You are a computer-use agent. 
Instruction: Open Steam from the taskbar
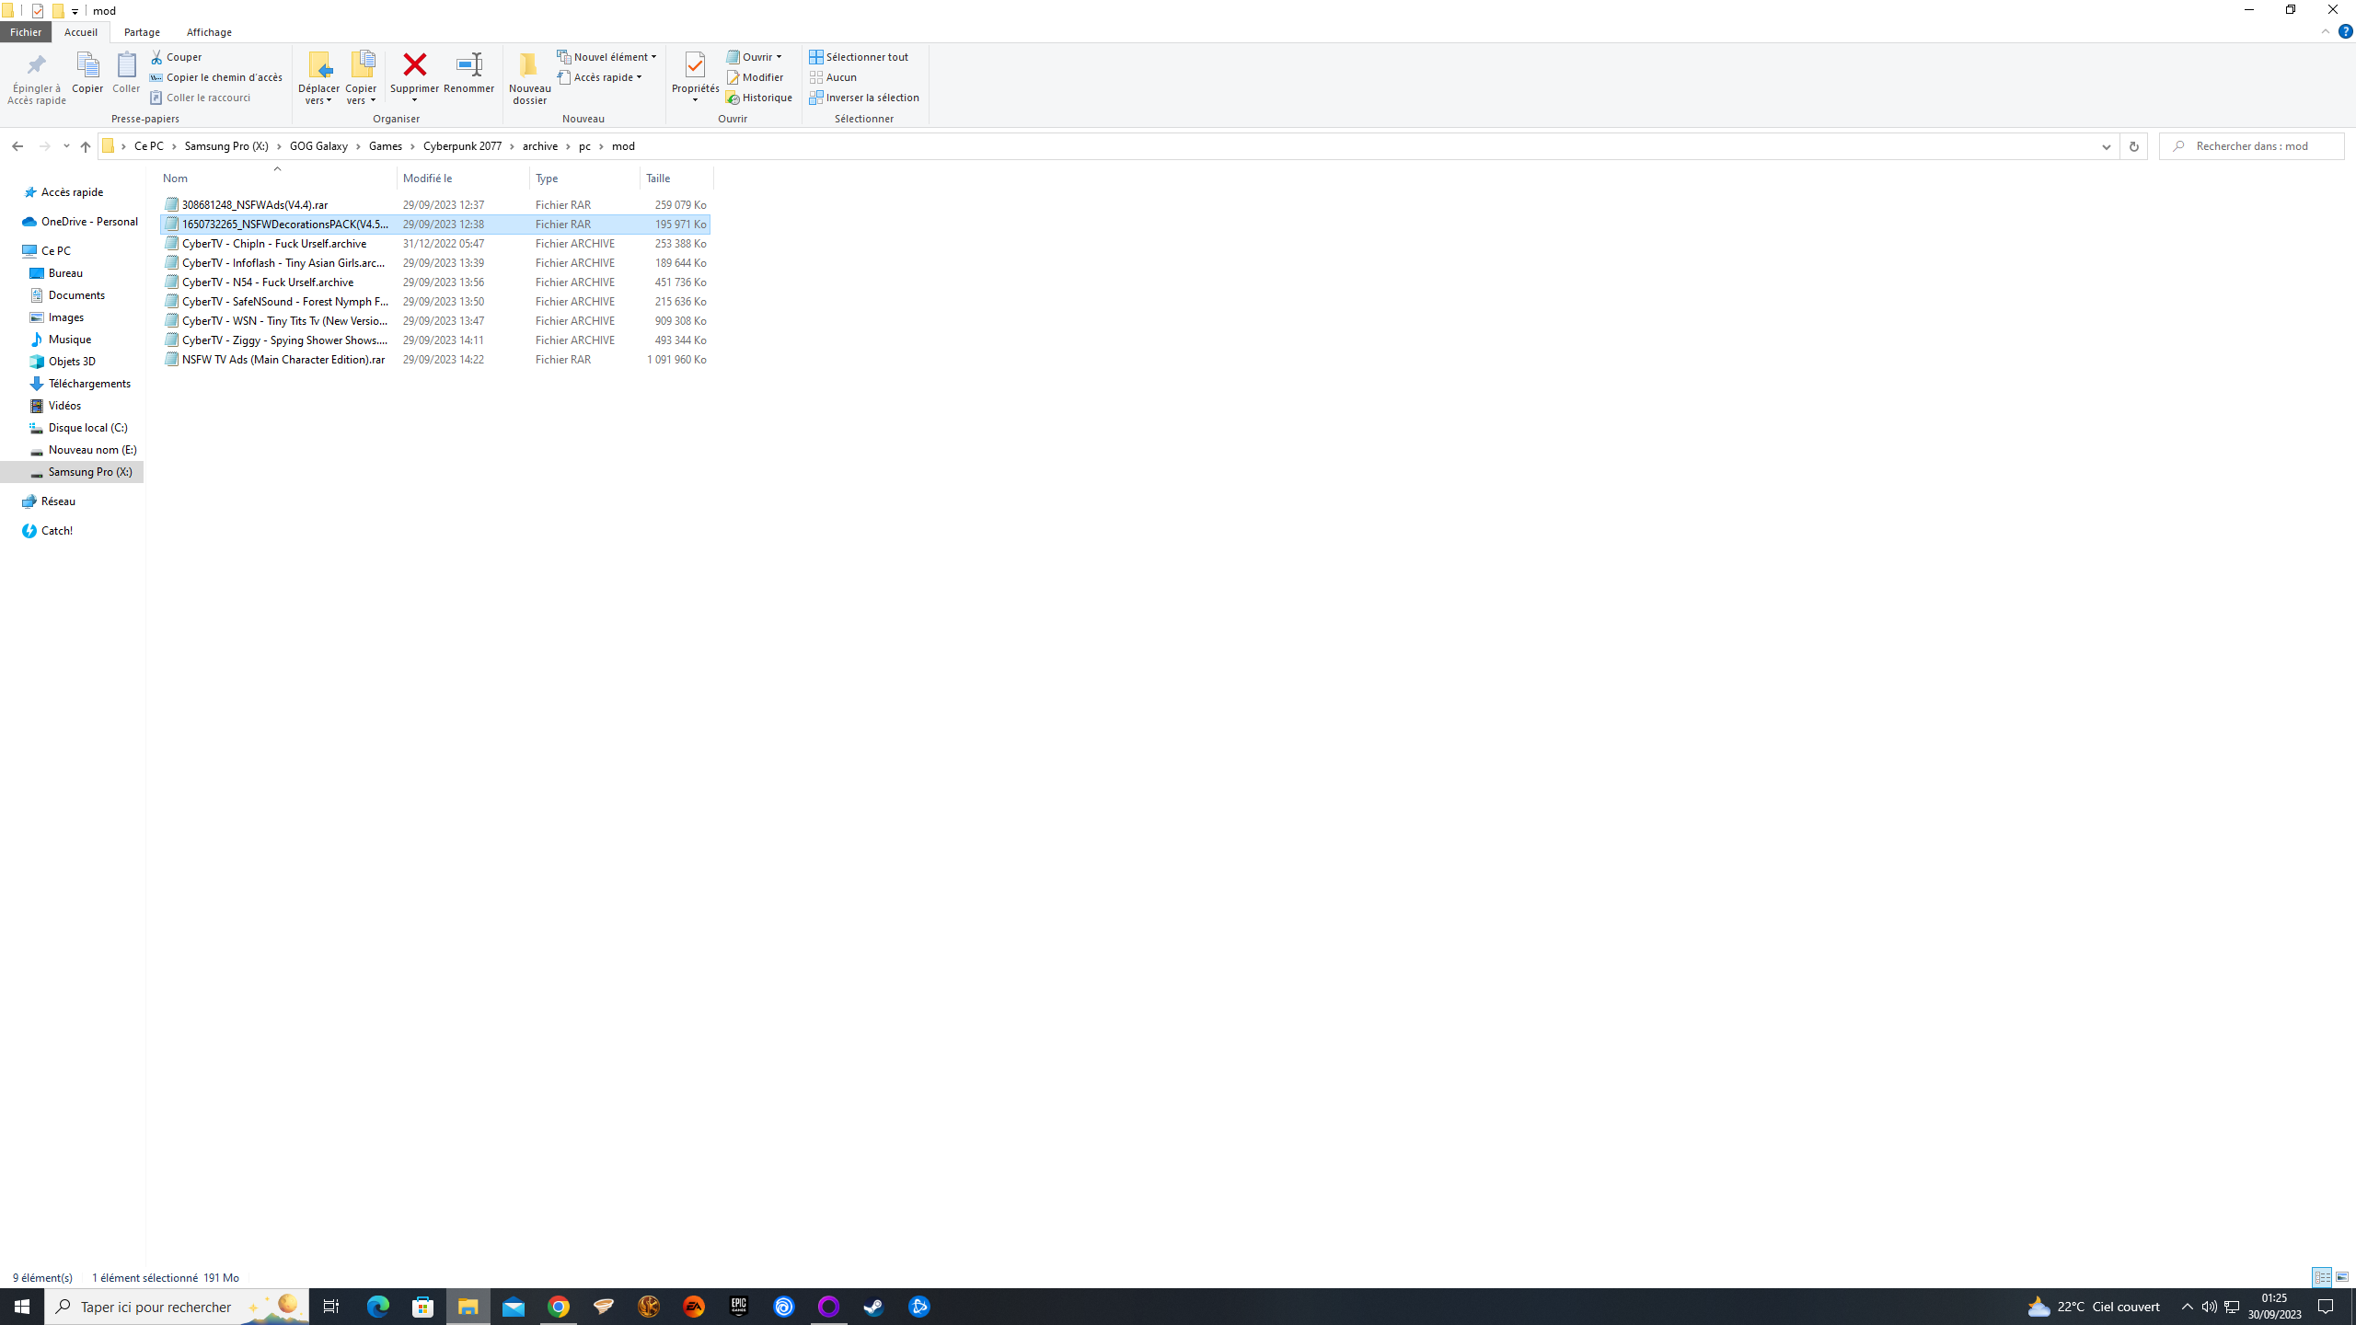click(873, 1307)
